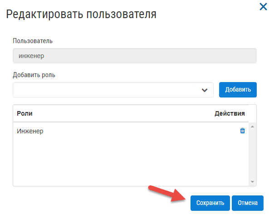The image size is (269, 219).
Task: Click the scroll up arrow in roles list
Action: (x=252, y=127)
